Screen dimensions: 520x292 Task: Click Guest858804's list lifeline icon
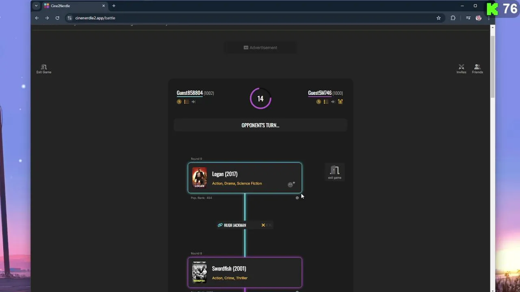point(186,102)
